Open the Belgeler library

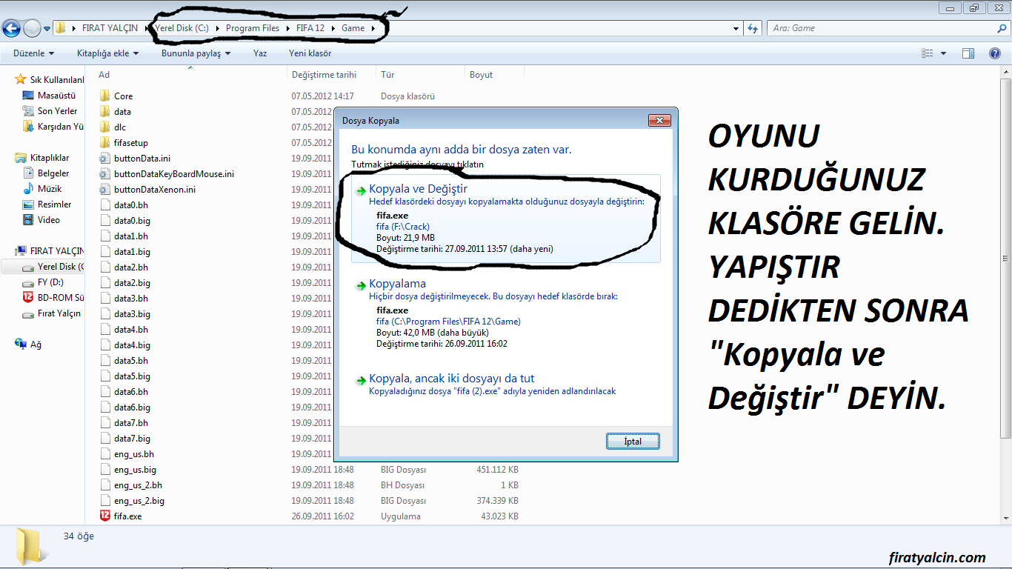pos(53,173)
